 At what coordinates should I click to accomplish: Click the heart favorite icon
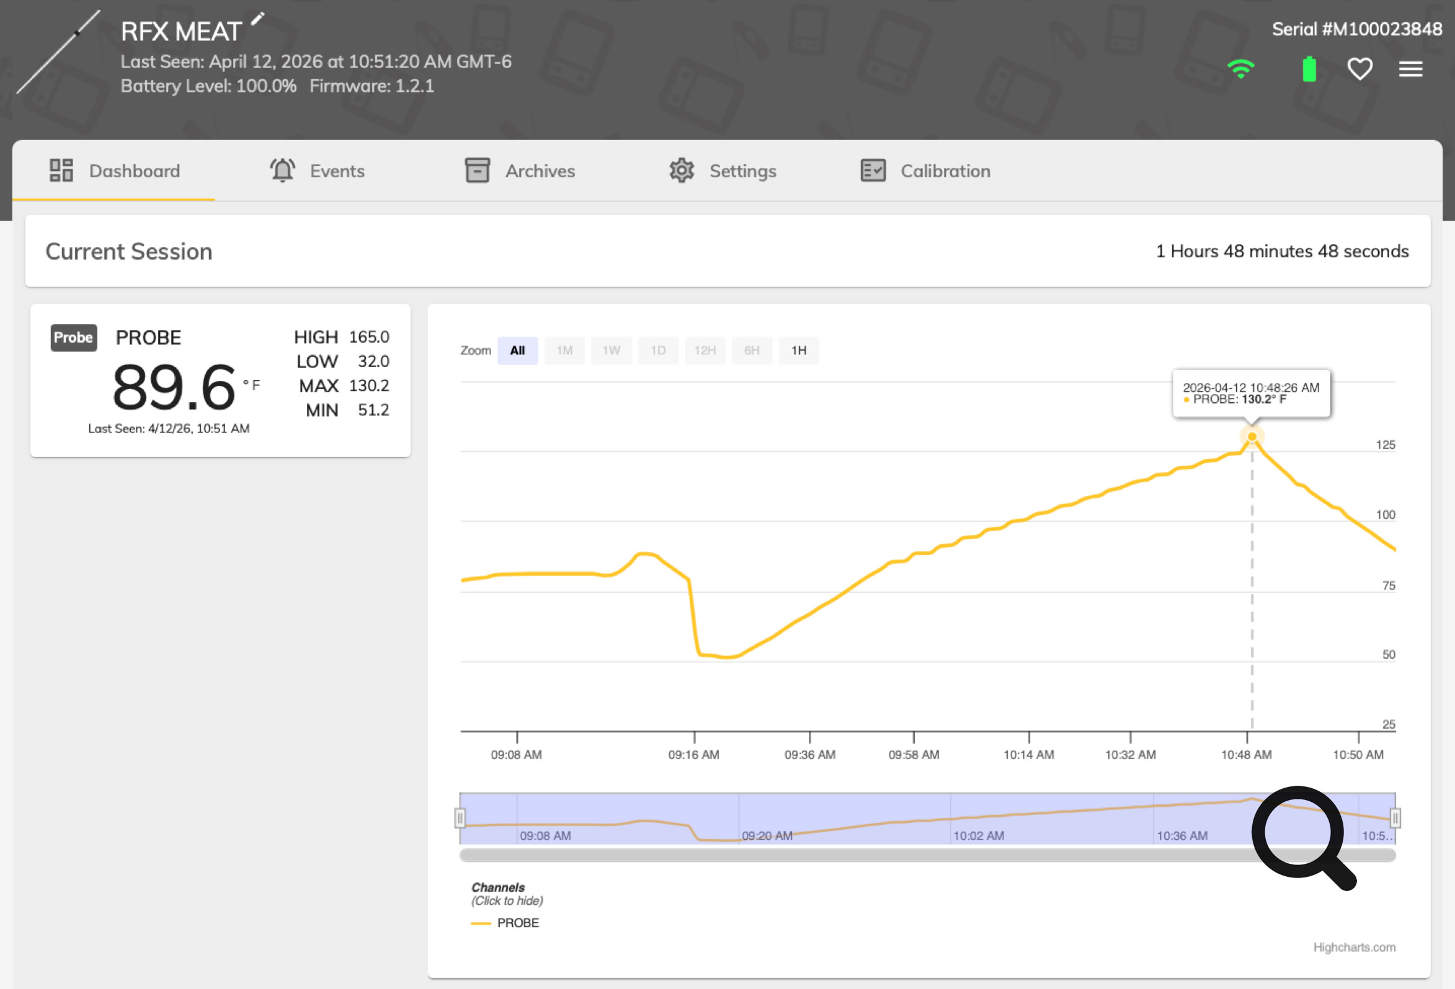point(1359,69)
